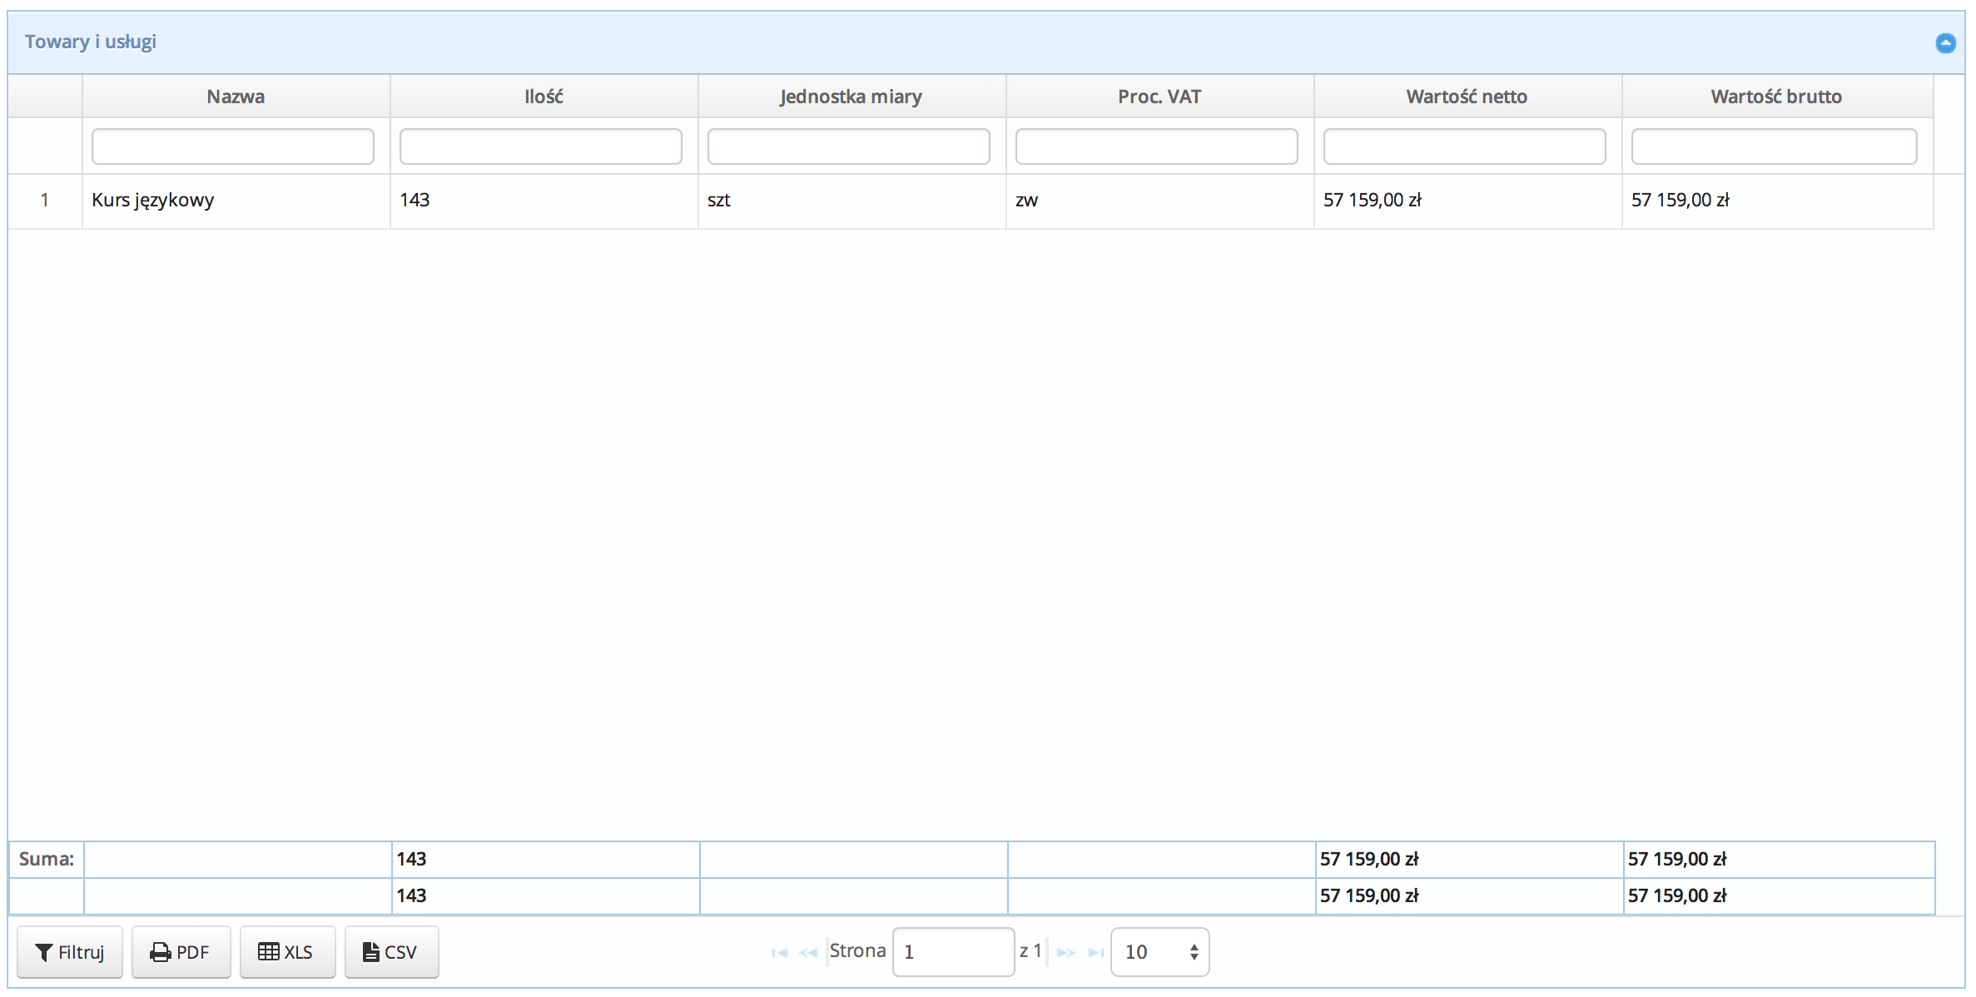The image size is (1976, 997).
Task: Click the Wartość netto filter input
Action: pos(1465,146)
